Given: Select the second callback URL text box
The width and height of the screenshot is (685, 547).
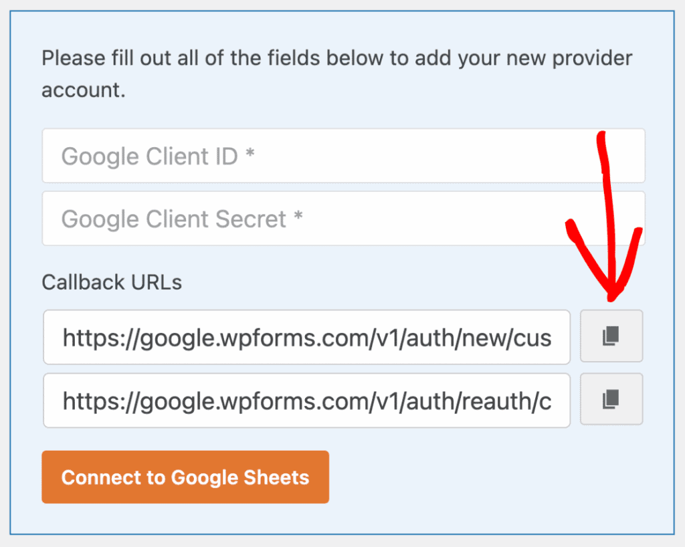Looking at the screenshot, I should tap(306, 401).
